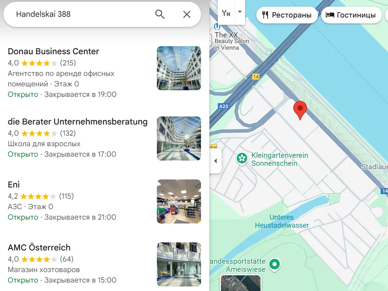
Task: Click the Eni gas station photo thumbnail
Action: point(179,201)
